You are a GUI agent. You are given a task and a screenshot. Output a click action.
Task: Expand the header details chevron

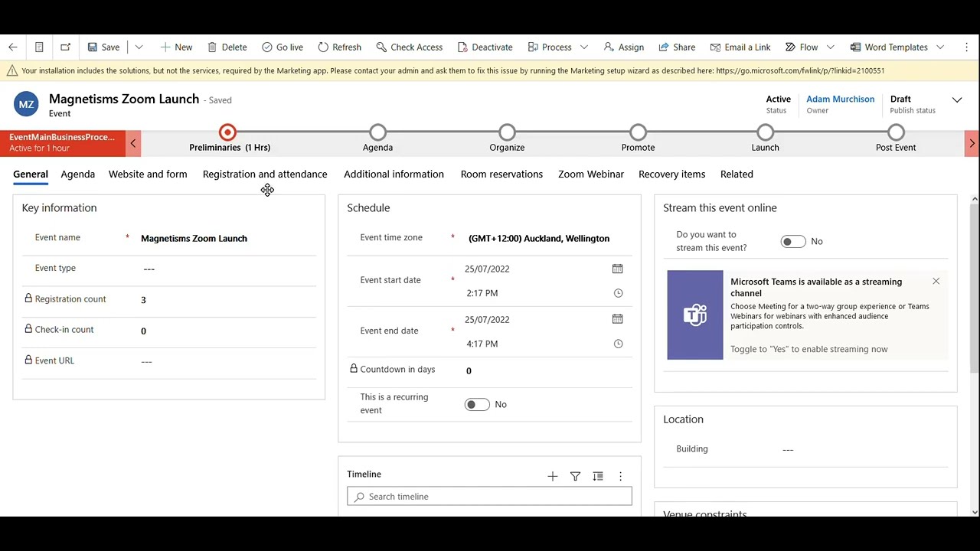pyautogui.click(x=957, y=100)
